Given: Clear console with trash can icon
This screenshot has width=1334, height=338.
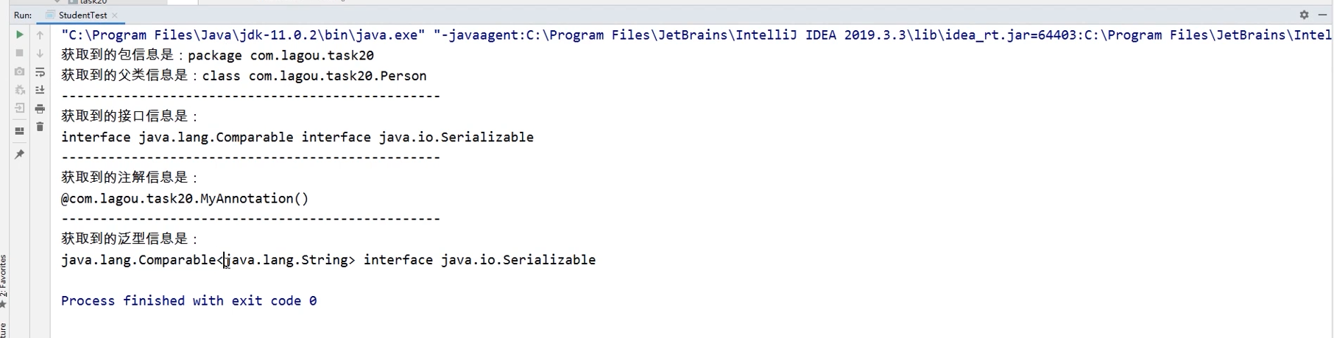Looking at the screenshot, I should [x=40, y=127].
